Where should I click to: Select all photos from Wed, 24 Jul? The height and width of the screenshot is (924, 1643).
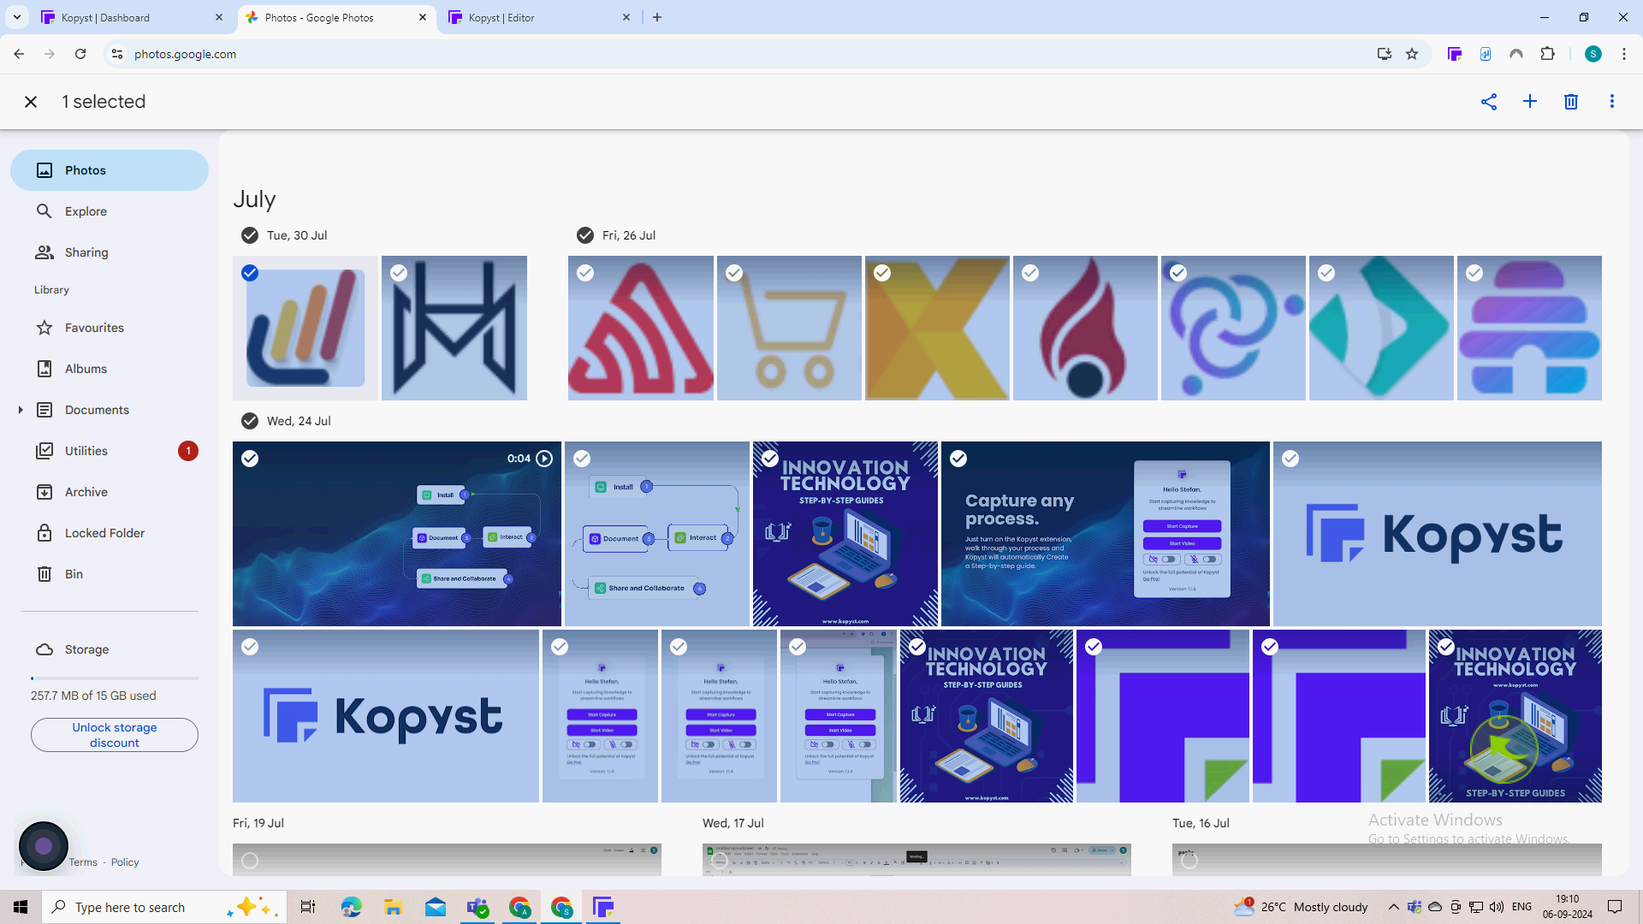(250, 421)
